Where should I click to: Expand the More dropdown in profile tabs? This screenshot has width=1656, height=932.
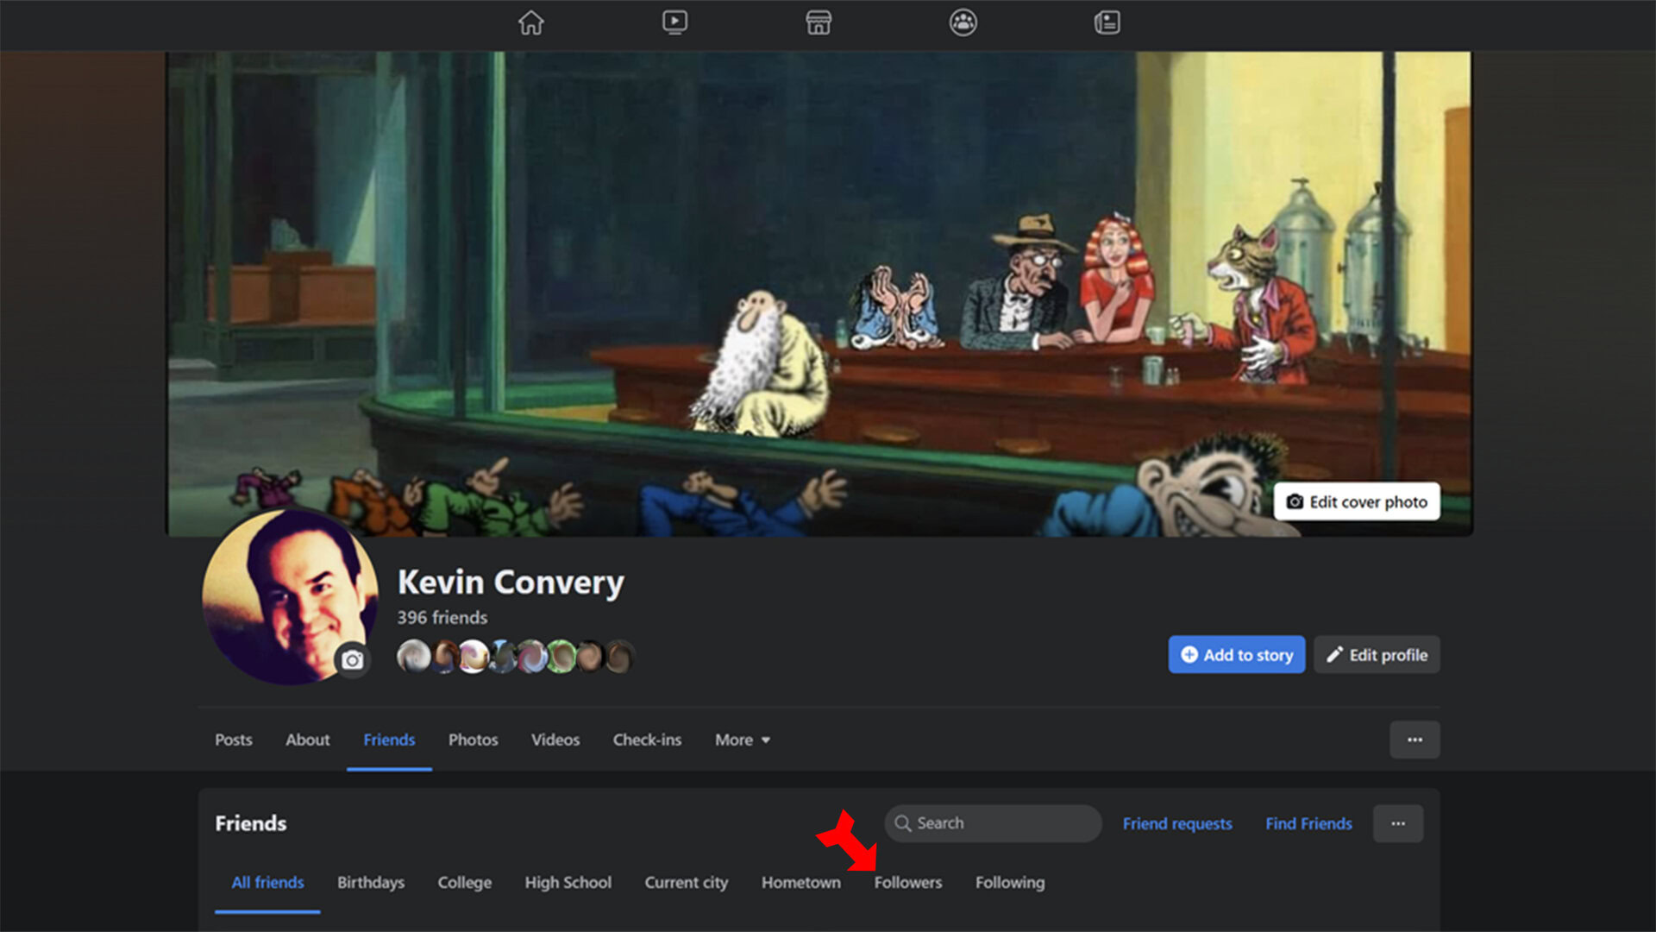[x=742, y=740]
